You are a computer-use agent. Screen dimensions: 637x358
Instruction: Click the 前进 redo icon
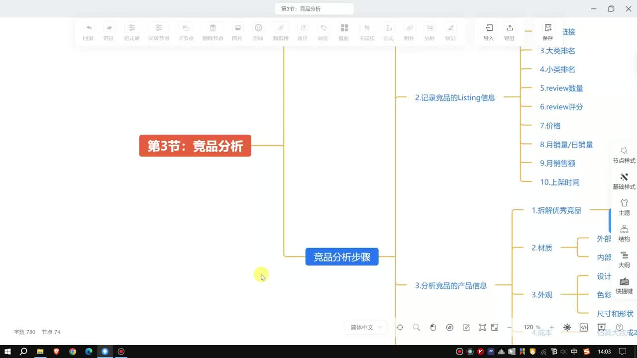(x=109, y=28)
